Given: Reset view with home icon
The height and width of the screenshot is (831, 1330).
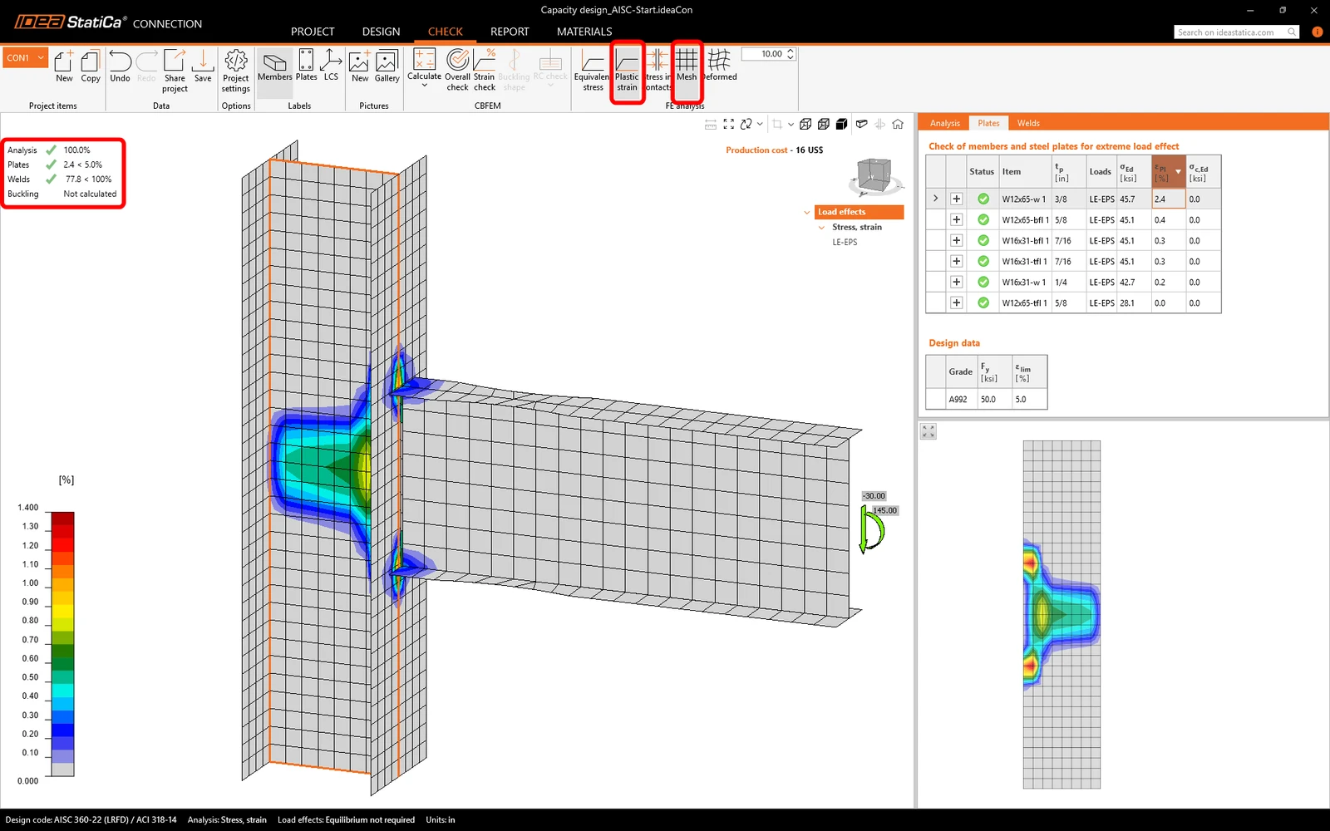Looking at the screenshot, I should [898, 124].
